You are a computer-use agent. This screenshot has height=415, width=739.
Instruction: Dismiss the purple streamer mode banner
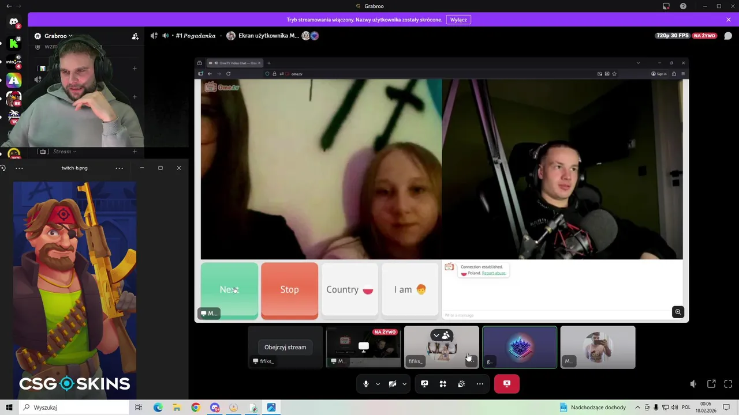(x=729, y=20)
